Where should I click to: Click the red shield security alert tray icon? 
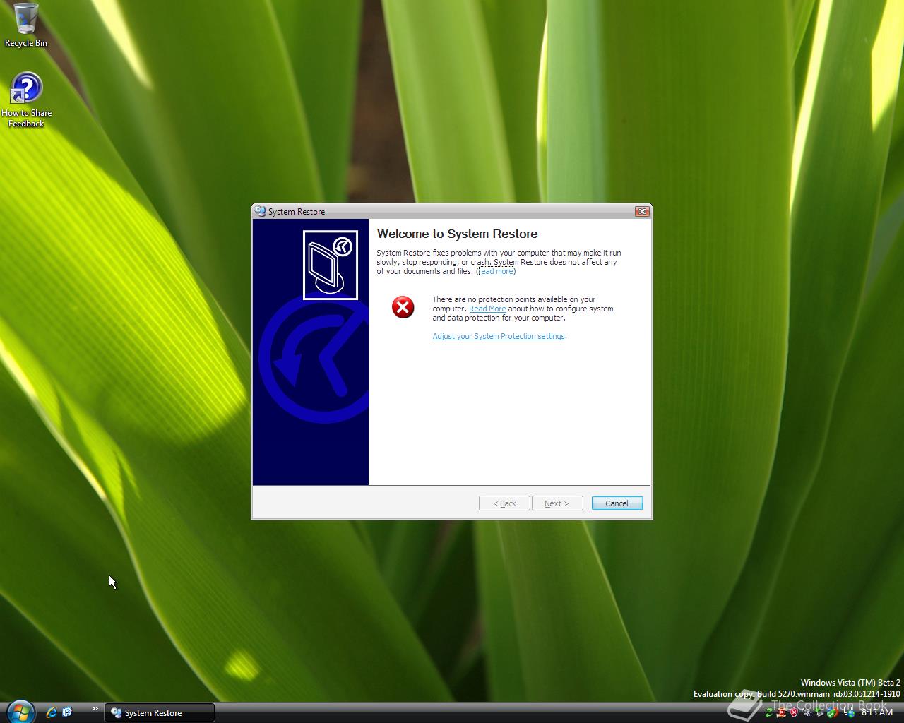[794, 713]
